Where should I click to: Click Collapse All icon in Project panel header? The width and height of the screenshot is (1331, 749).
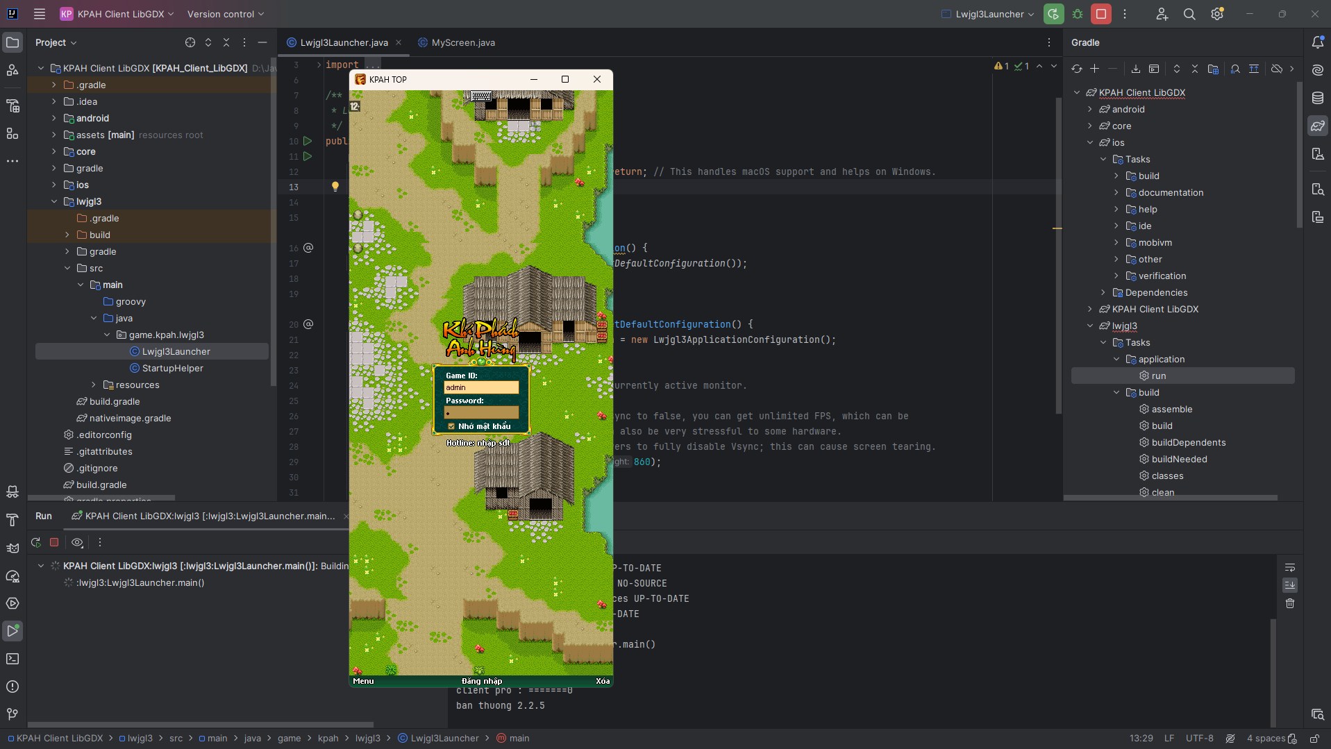226,42
